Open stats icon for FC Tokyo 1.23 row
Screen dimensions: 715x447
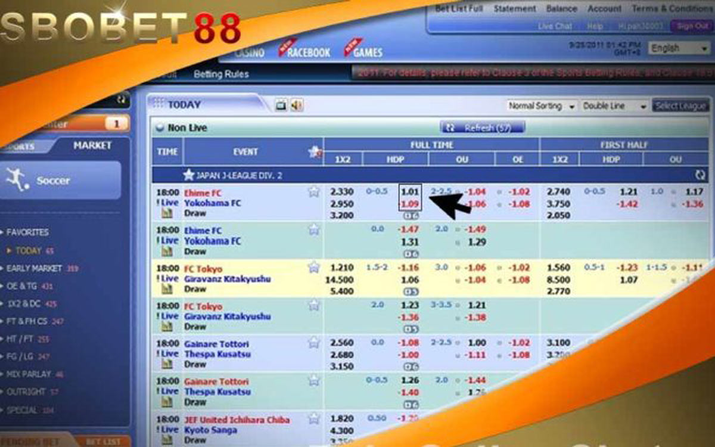(x=167, y=327)
